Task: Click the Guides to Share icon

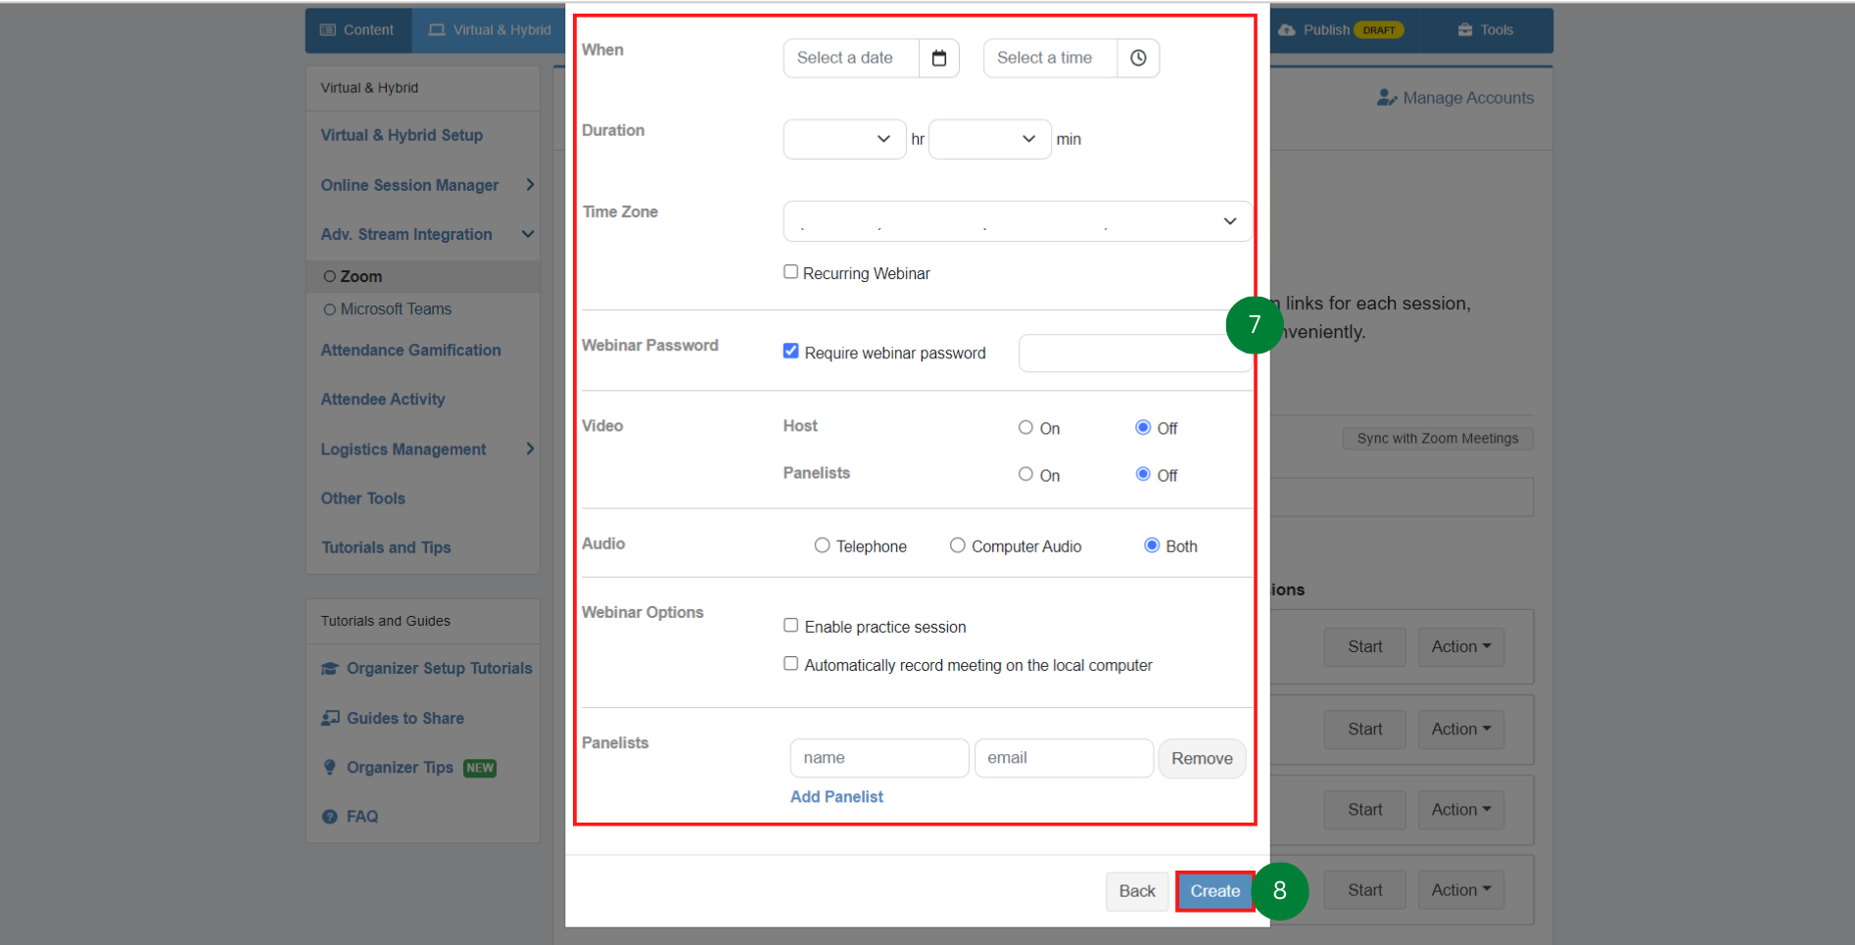Action: (x=330, y=718)
